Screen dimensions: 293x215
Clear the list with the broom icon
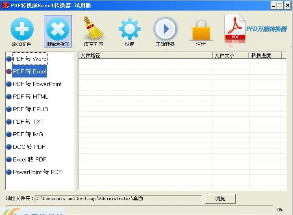click(93, 28)
